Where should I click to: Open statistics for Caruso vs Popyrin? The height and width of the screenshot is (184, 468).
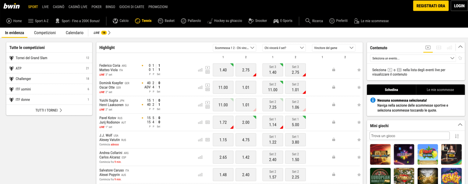tap(200, 175)
